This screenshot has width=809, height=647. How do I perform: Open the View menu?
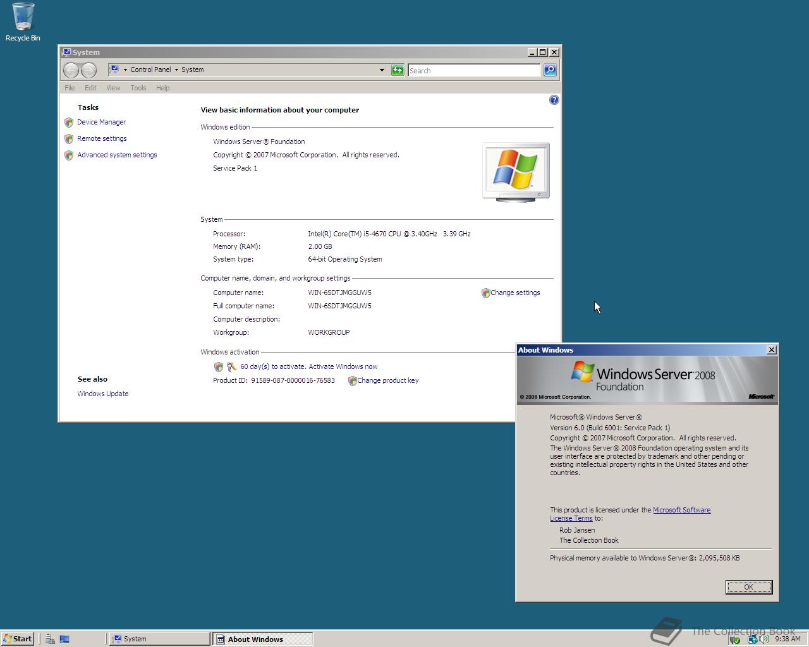pyautogui.click(x=113, y=88)
